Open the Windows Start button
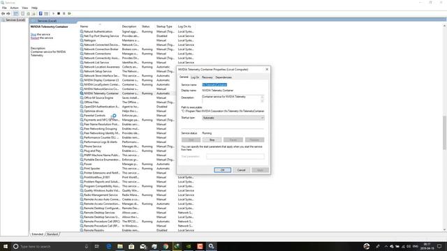The height and width of the screenshot is (251, 447). coord(6,246)
